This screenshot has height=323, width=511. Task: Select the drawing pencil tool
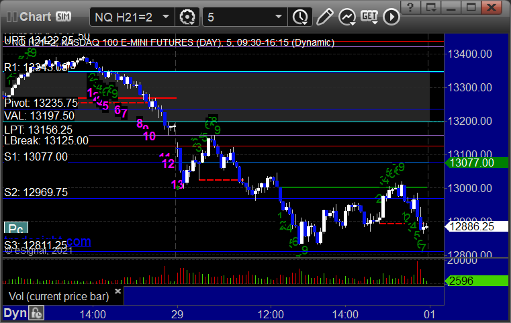click(324, 17)
